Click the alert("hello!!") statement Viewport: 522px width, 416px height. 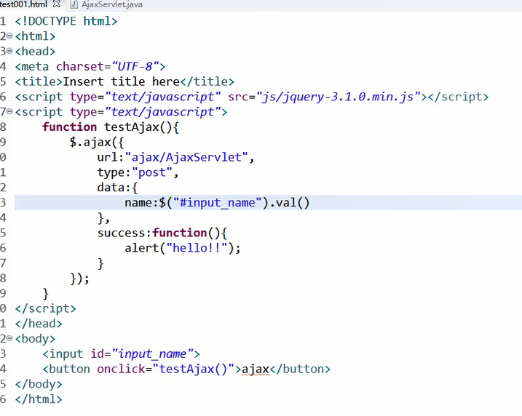(183, 248)
